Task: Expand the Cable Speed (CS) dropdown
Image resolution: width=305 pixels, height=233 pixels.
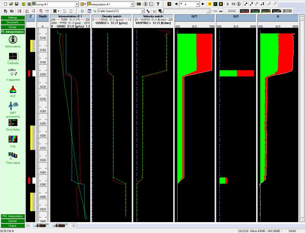Action: 143,11
